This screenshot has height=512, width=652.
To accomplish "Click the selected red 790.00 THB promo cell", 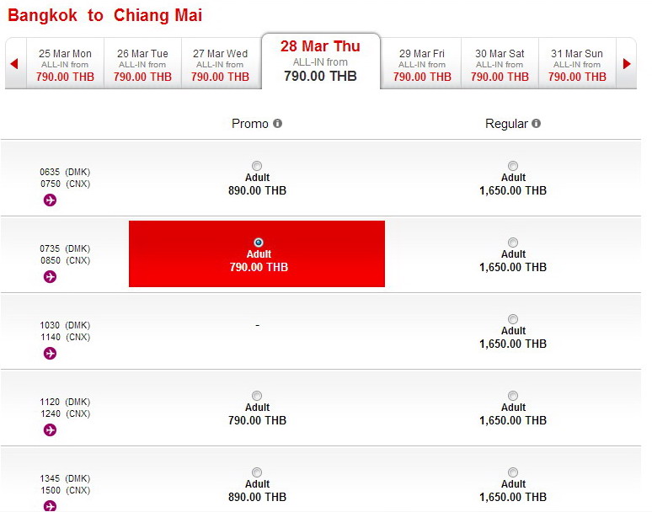I will point(257,254).
